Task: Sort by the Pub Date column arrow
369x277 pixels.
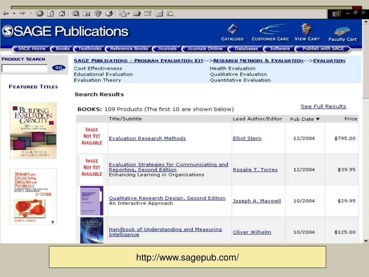Action: 318,119
